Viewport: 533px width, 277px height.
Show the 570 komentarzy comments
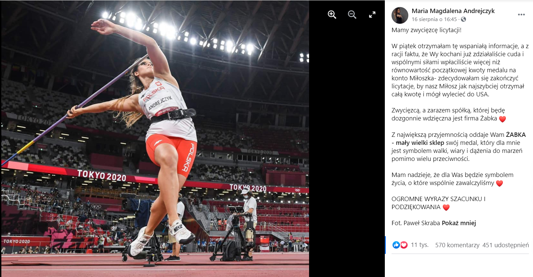457,245
